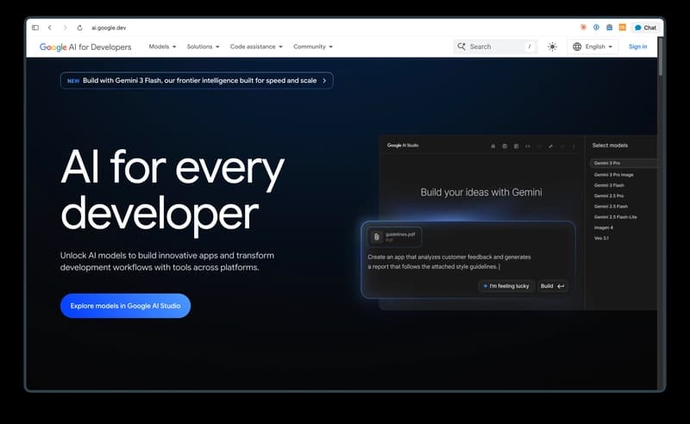Open the Google AI for Developers logo
The width and height of the screenshot is (690, 424).
pos(85,47)
